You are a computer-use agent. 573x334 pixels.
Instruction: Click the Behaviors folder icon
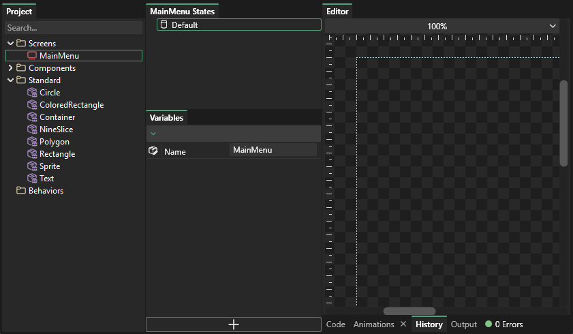(x=21, y=191)
